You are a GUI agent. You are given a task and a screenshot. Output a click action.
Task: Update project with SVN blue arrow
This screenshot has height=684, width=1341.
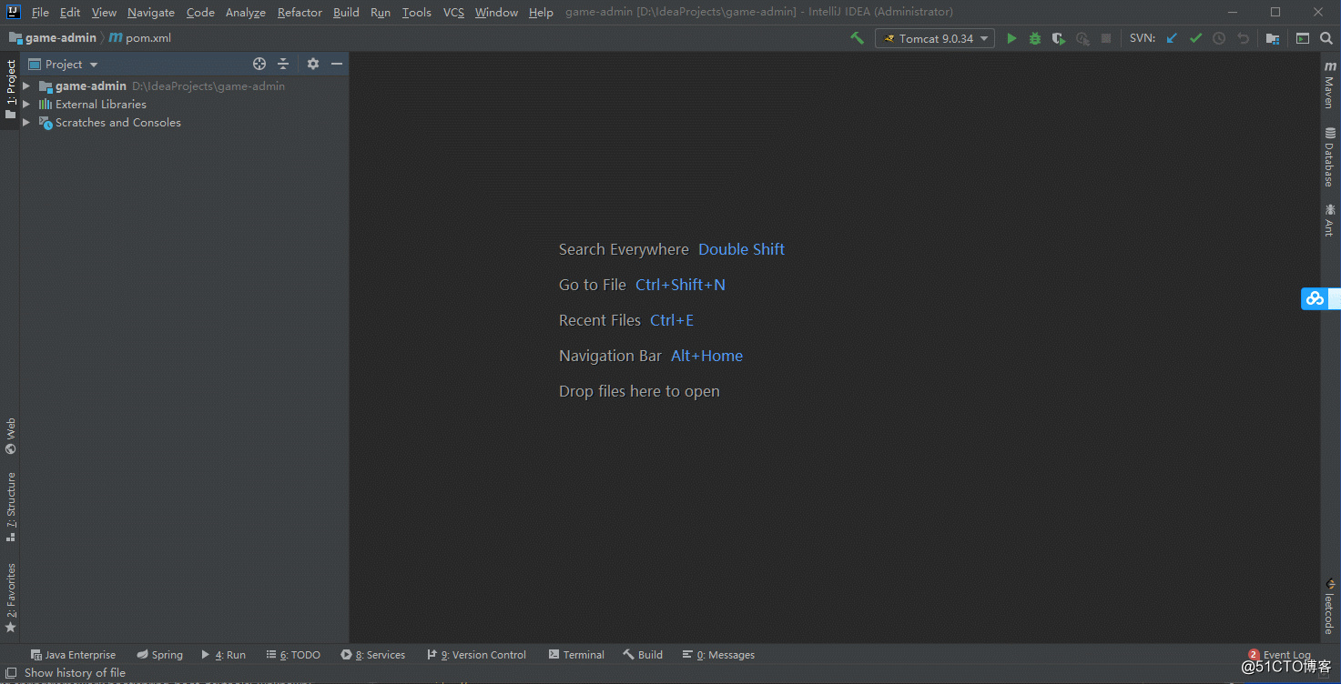point(1172,38)
